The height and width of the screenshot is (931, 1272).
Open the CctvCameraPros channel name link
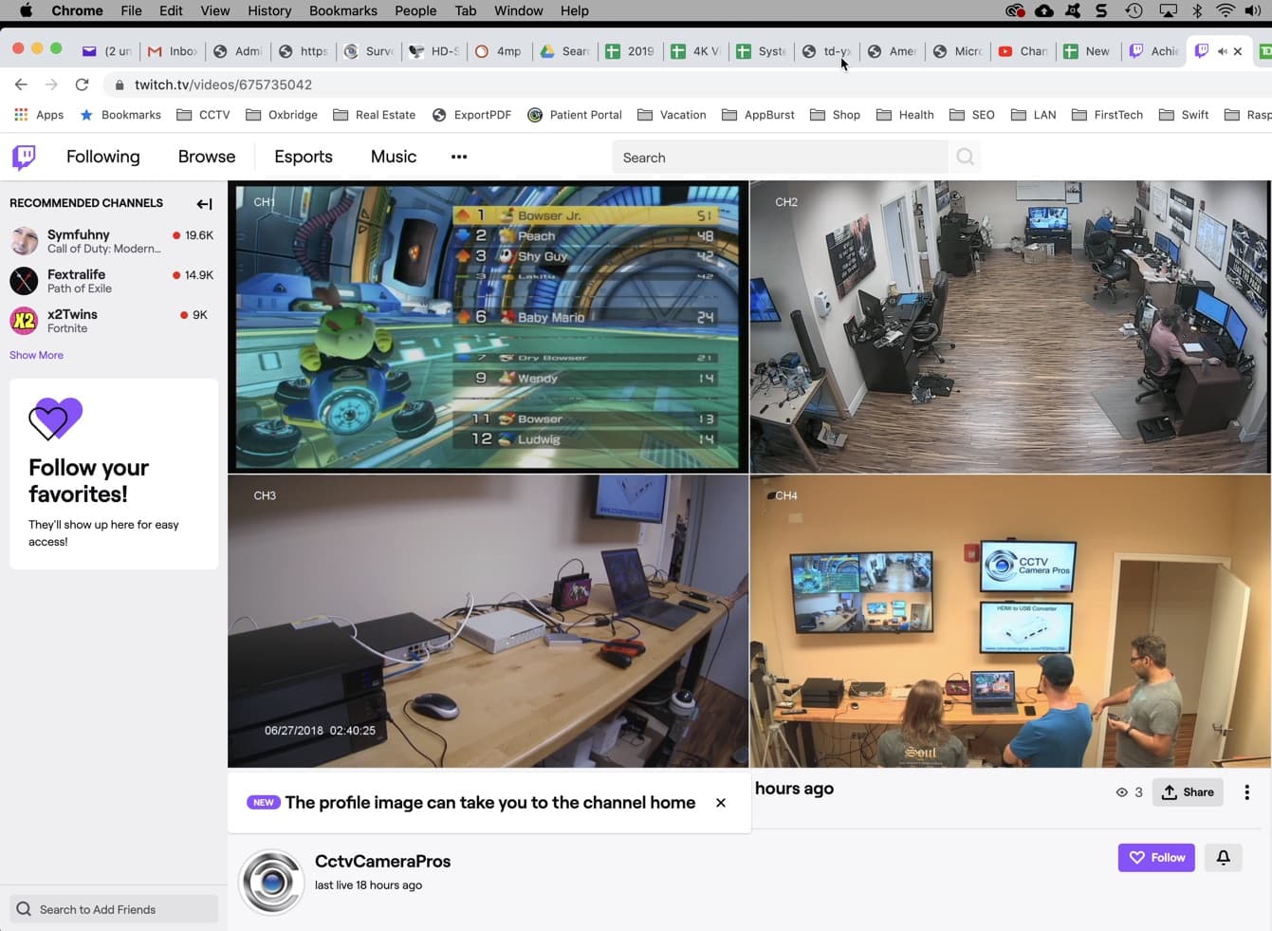382,861
